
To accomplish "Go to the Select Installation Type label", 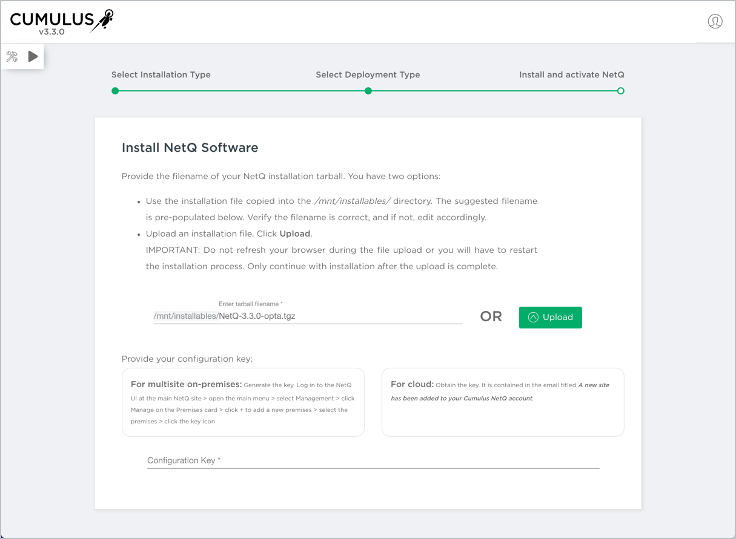I will pos(161,75).
